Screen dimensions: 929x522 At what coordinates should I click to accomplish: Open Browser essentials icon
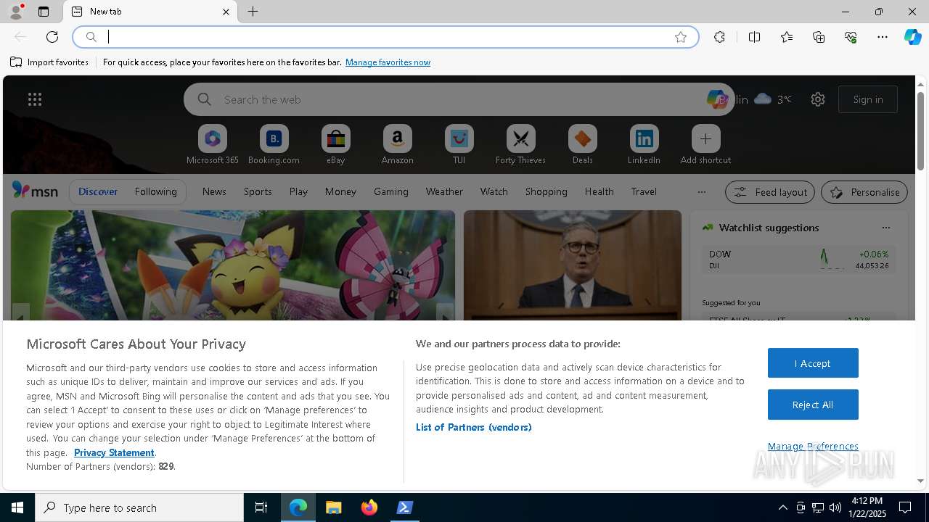(851, 37)
